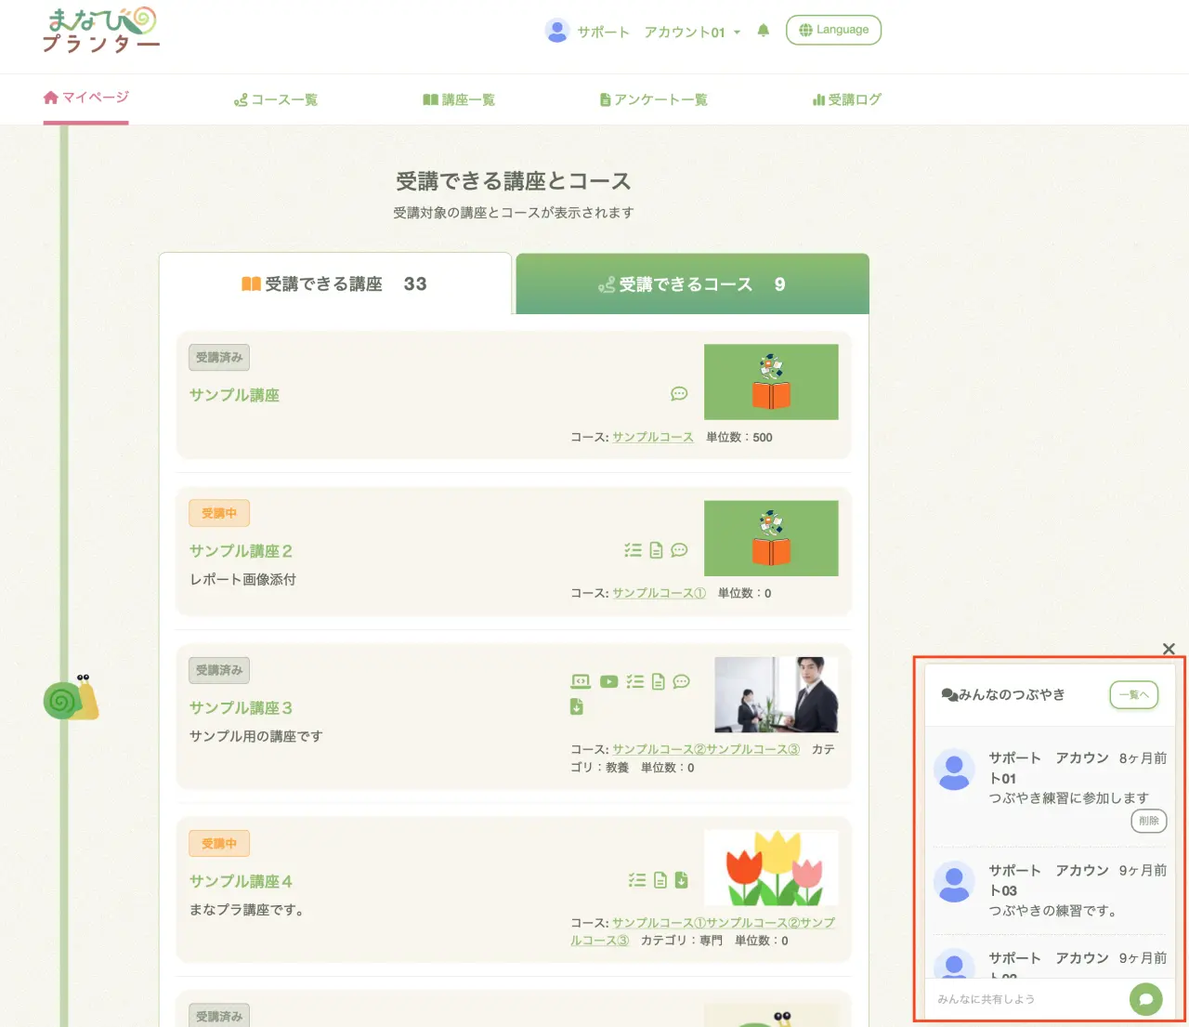Viewport: 1189px width, 1027px height.
Task: Click the みんなに共有しよう input field
Action: (1026, 999)
